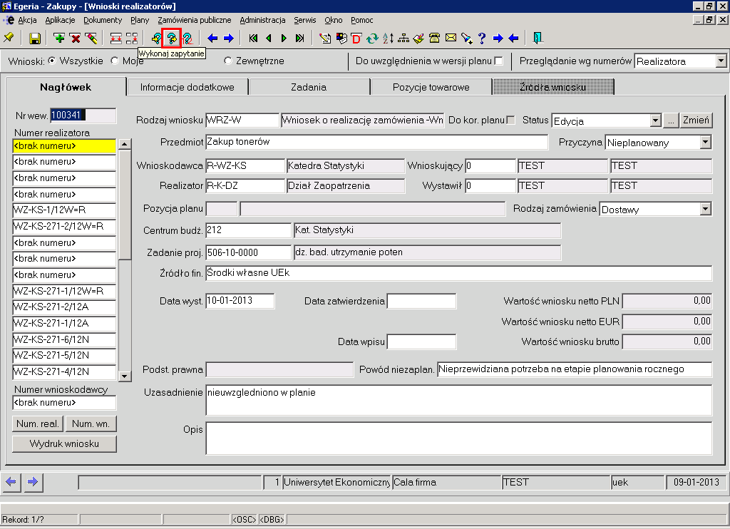730x529 pixels.
Task: Open the Przyczyna dropdown
Action: pyautogui.click(x=706, y=142)
